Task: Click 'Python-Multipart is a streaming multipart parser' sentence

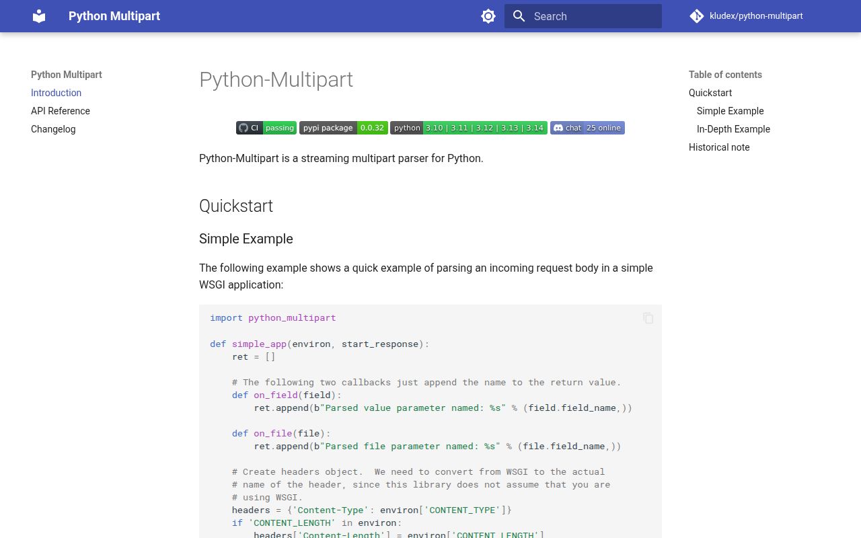Action: pos(341,159)
